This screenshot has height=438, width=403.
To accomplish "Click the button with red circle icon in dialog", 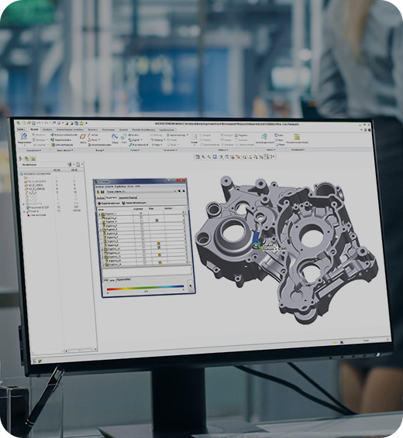I will (108, 204).
